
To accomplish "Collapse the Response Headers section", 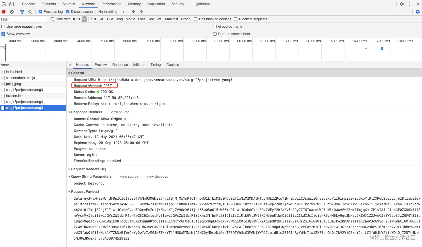I will [x=69, y=112].
